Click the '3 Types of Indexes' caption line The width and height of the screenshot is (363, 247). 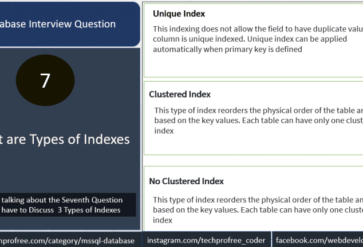tap(61, 210)
